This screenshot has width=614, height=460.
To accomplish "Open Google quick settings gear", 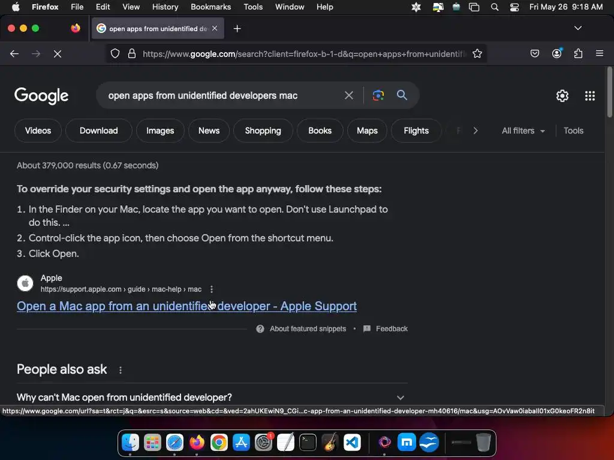I will [x=562, y=96].
